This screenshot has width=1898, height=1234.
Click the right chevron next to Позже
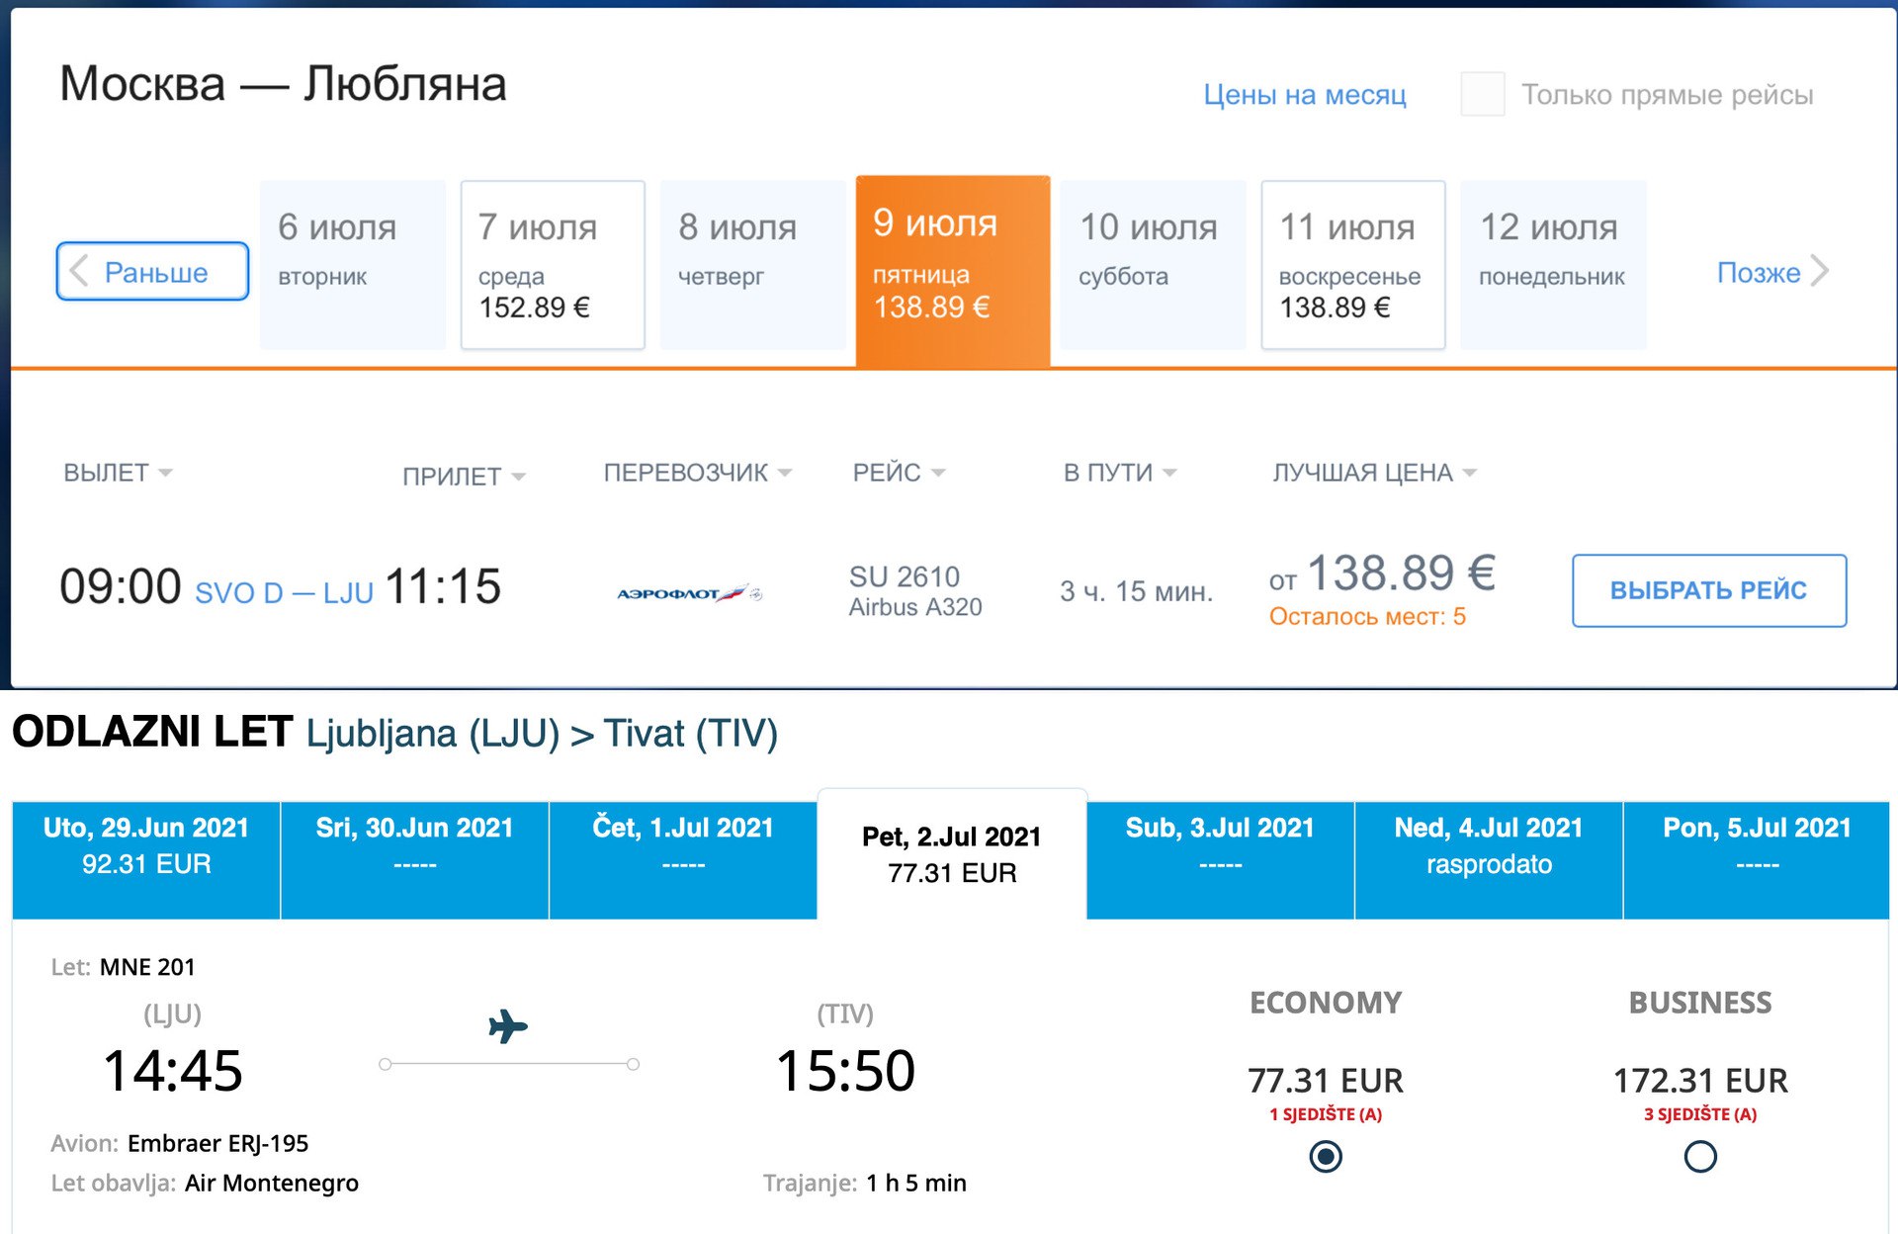1820,271
